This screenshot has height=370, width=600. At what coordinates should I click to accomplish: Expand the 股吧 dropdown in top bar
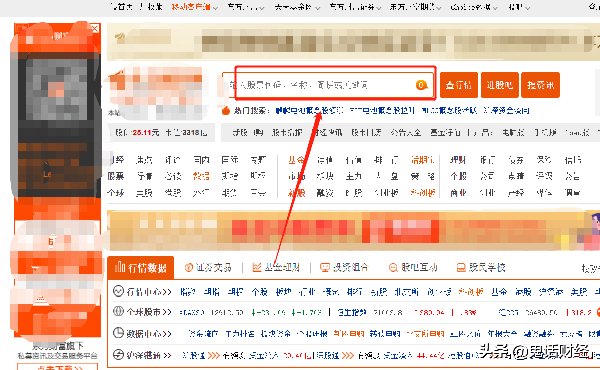pyautogui.click(x=528, y=8)
